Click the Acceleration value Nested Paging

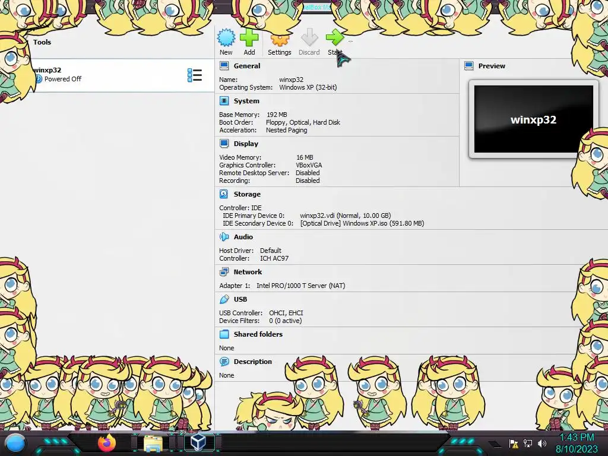pyautogui.click(x=287, y=130)
